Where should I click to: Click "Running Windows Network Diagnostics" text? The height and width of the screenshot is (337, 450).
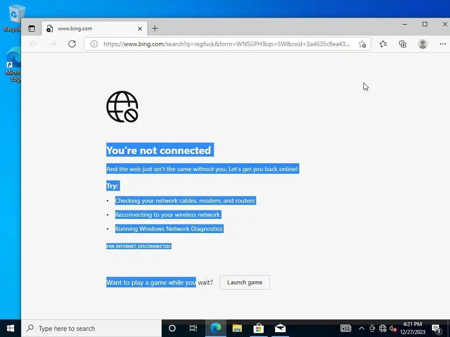(169, 229)
